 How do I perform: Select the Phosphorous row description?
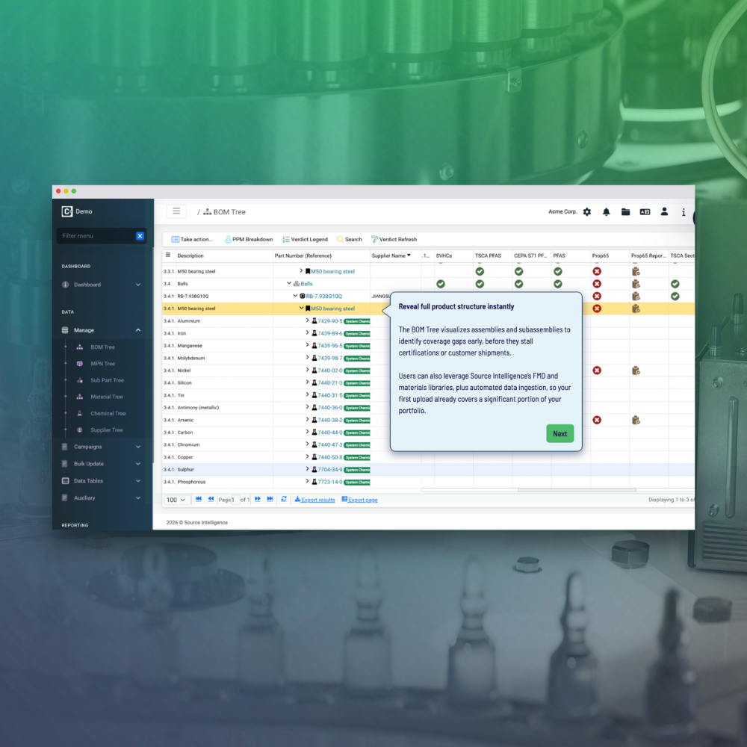[191, 482]
